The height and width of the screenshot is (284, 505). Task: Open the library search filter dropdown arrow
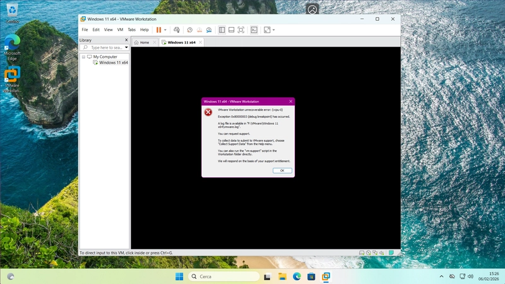coord(126,47)
